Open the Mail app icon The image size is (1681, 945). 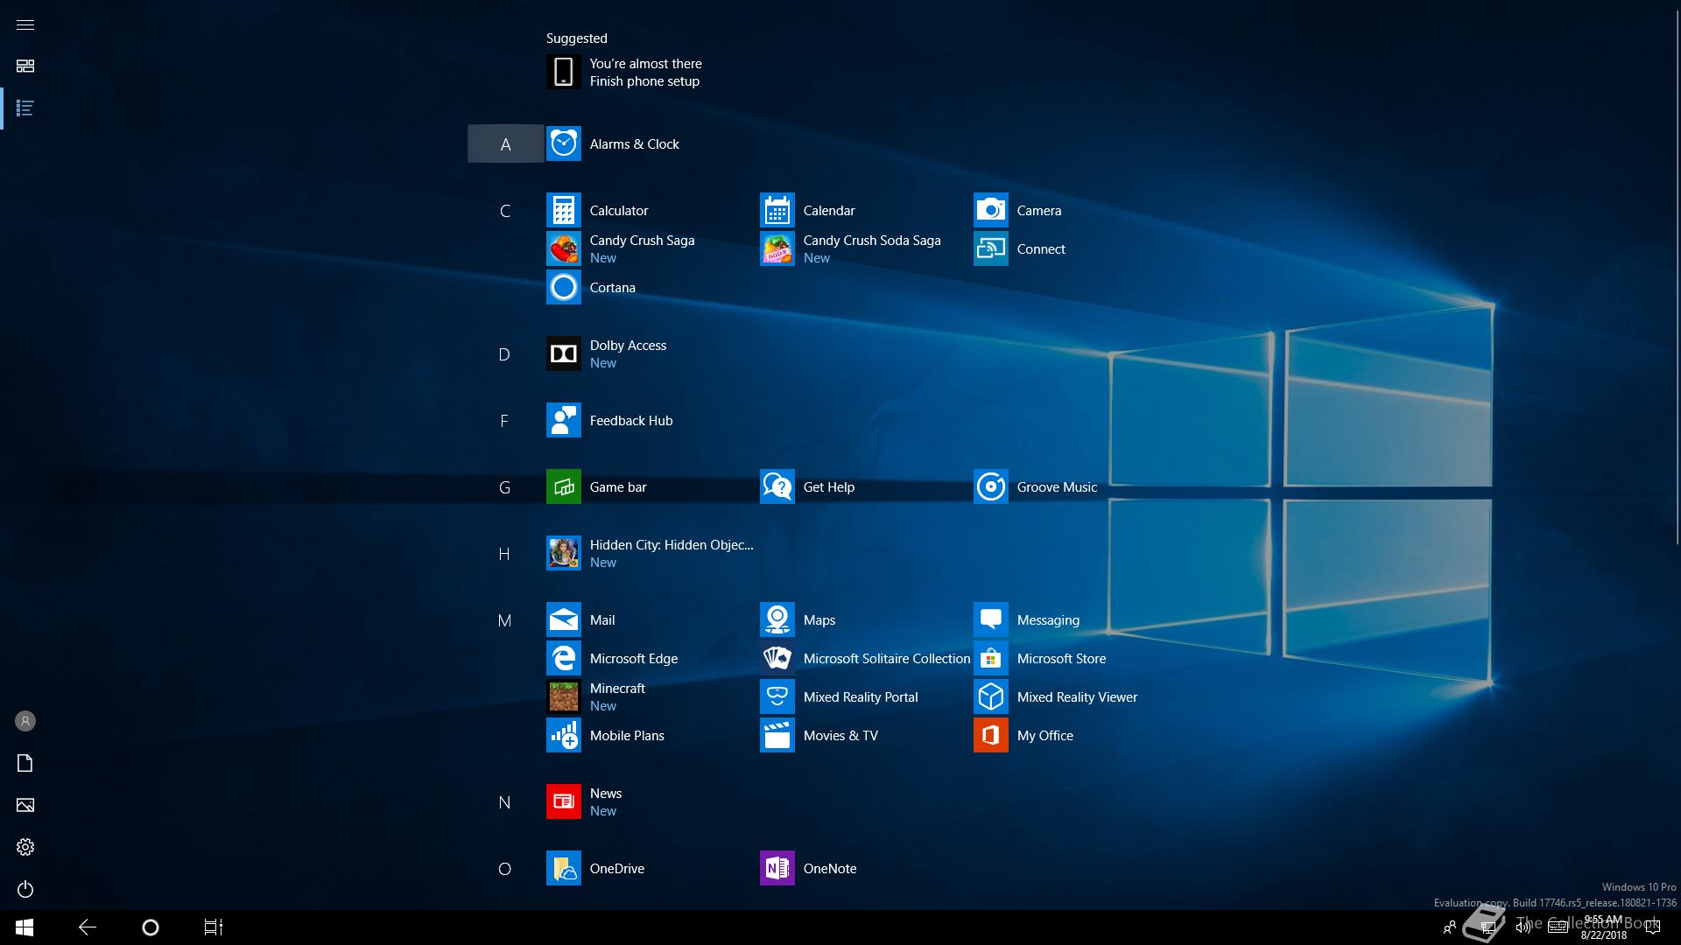click(563, 619)
